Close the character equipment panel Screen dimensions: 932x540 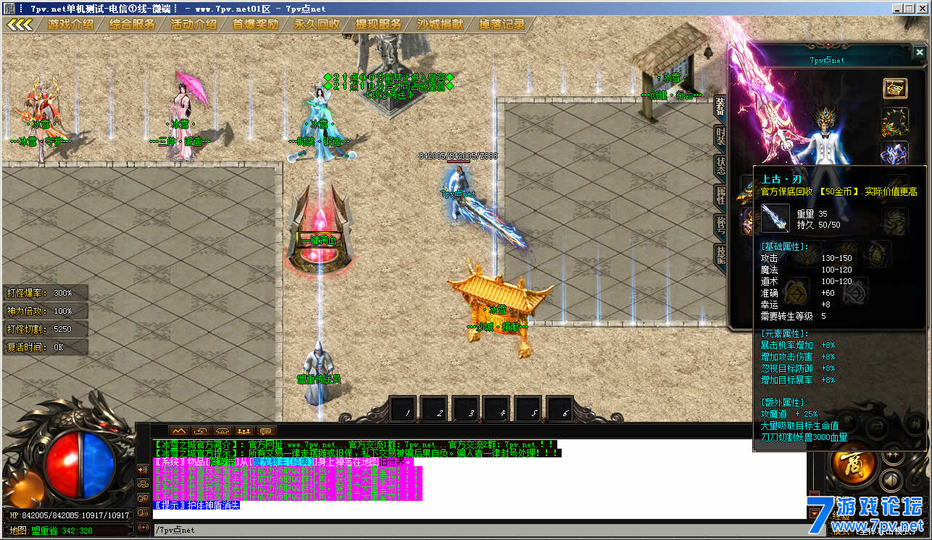click(919, 53)
